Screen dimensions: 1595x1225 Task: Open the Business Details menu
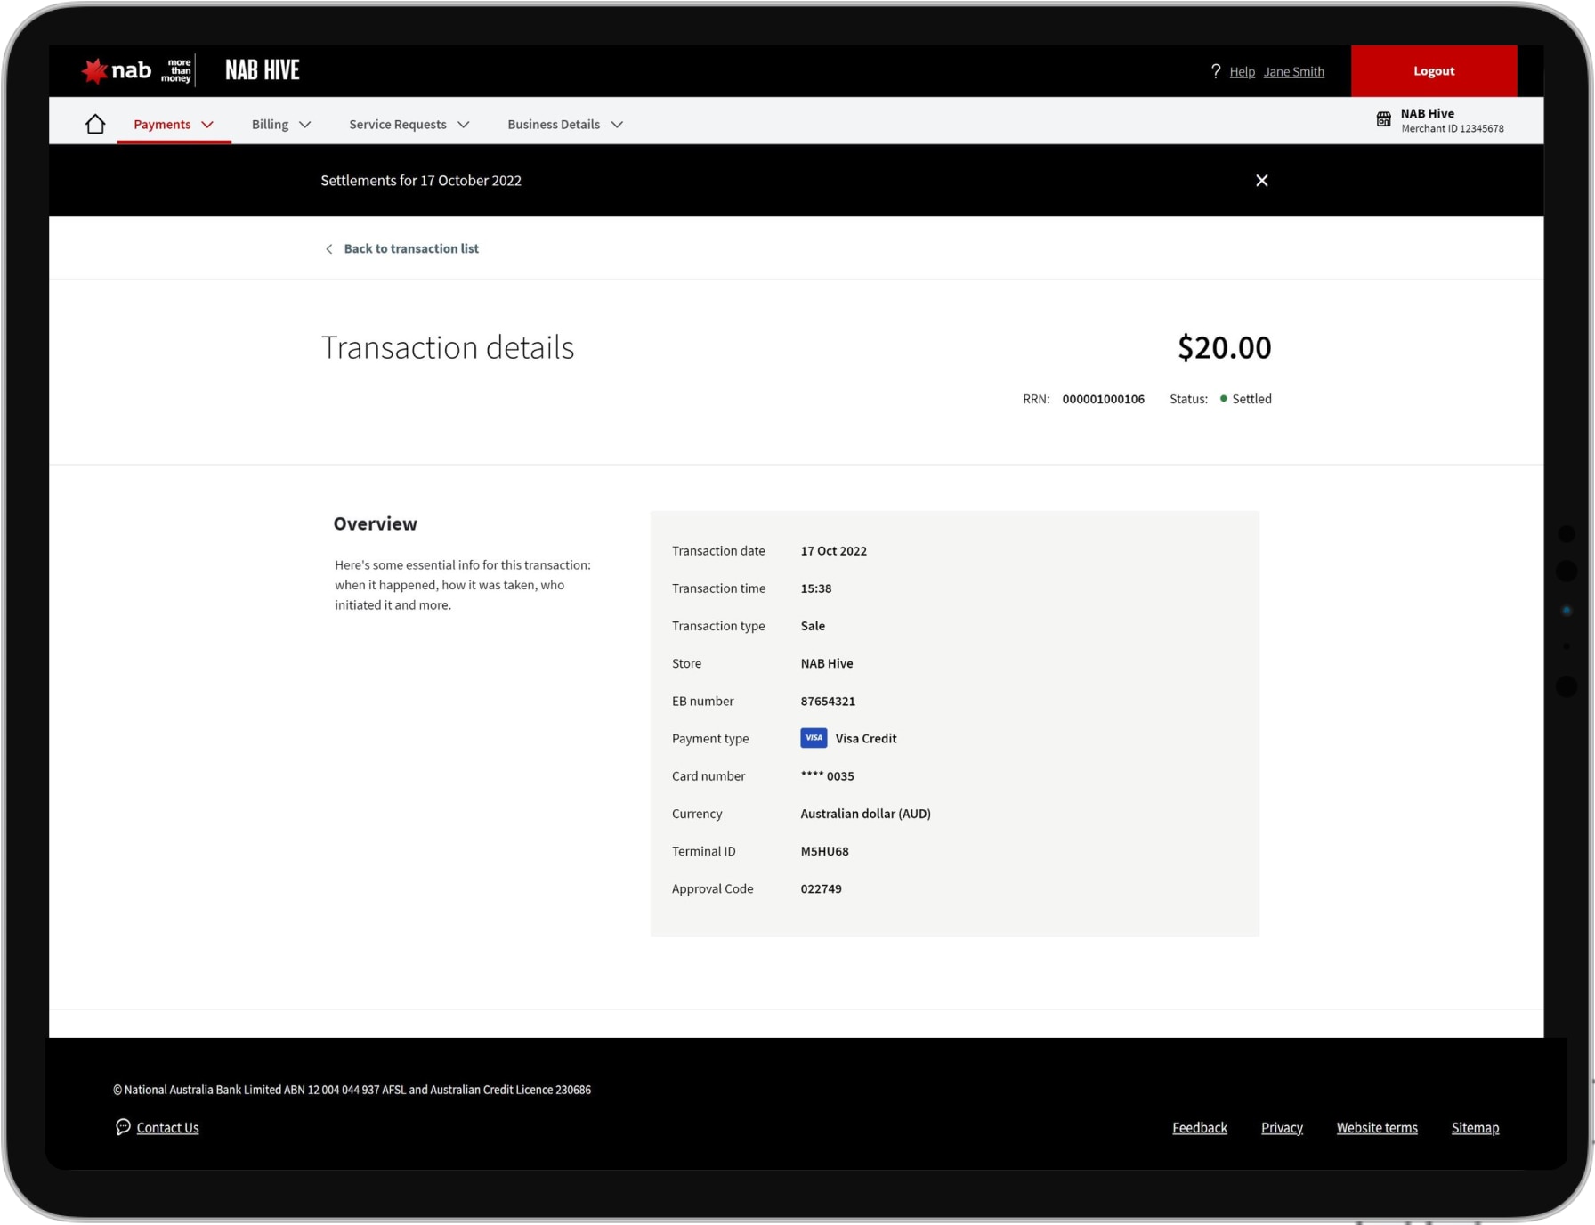pos(564,125)
